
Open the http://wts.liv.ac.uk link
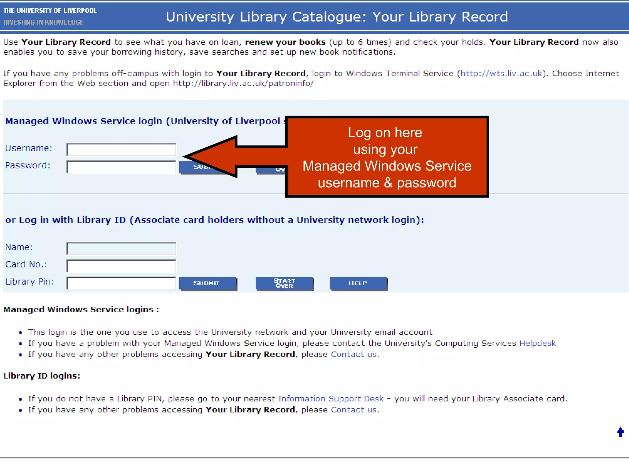point(501,73)
